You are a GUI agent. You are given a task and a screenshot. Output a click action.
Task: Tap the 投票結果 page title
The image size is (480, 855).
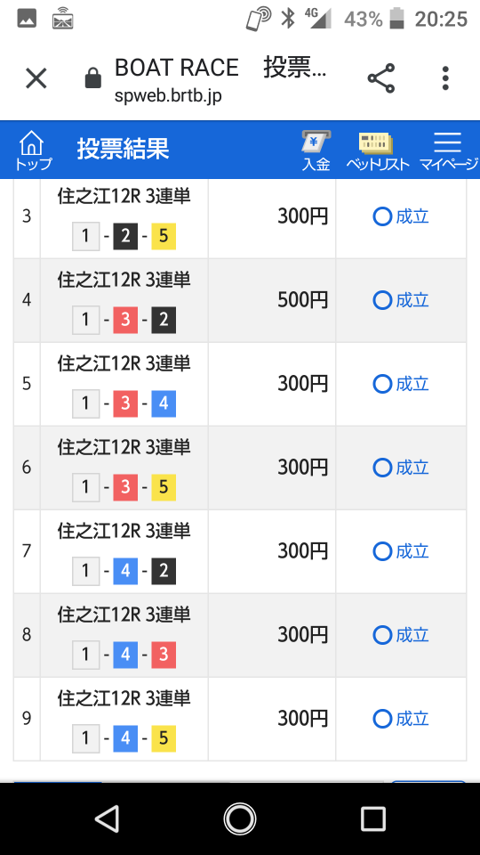123,149
